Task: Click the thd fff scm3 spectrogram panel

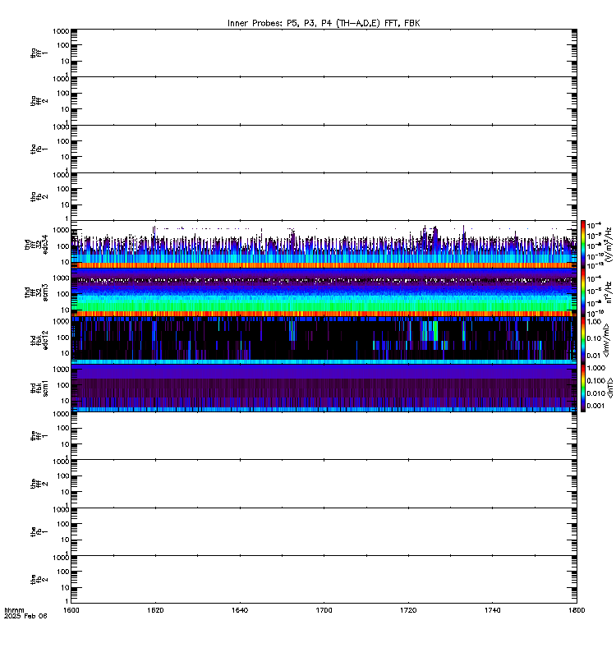Action: coord(324,292)
